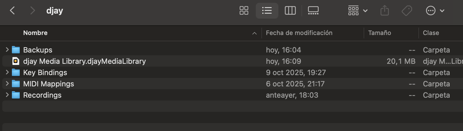The height and width of the screenshot is (131, 463).
Task: Open the Group By options dropdown
Action: (x=357, y=11)
